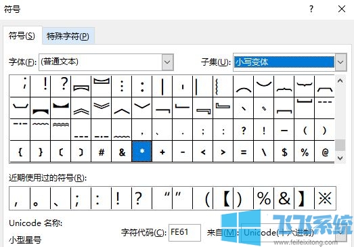The height and width of the screenshot is (247, 354).
Task: Pick the recent full-width semicolon symbol
Action: (81, 198)
